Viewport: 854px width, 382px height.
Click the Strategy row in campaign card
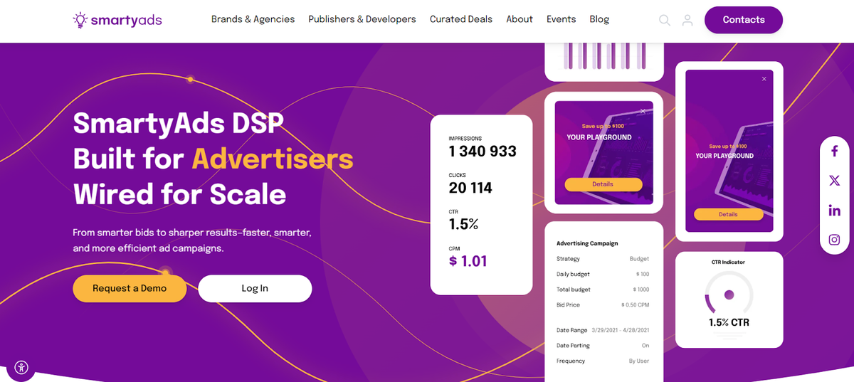(x=603, y=259)
